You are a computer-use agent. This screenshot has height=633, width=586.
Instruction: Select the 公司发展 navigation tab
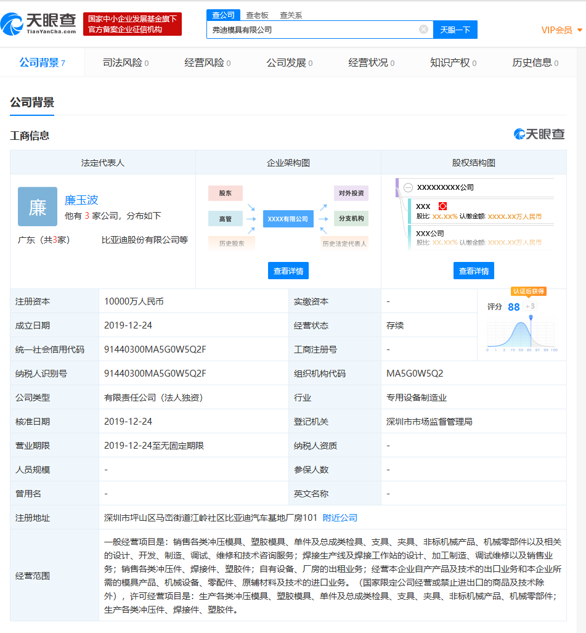290,63
